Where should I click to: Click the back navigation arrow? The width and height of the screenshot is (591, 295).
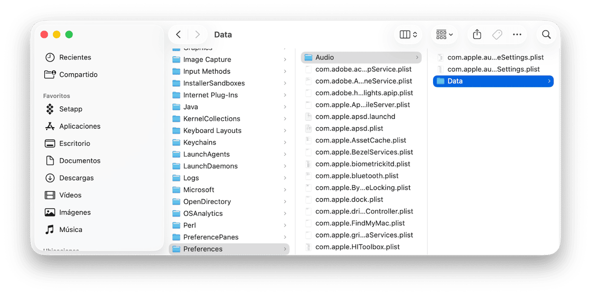(x=178, y=34)
